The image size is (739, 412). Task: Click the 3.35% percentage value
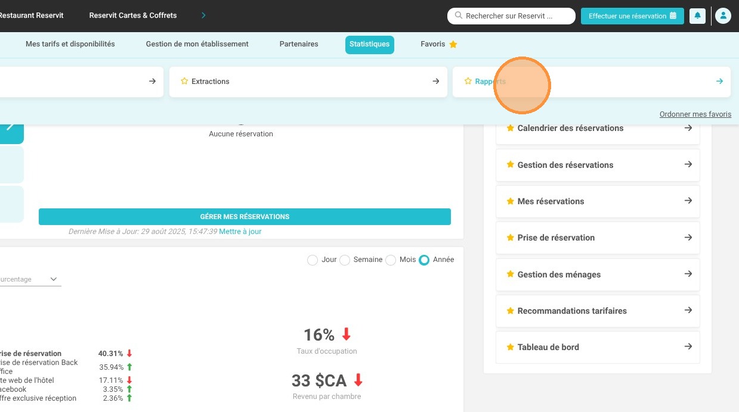113,389
